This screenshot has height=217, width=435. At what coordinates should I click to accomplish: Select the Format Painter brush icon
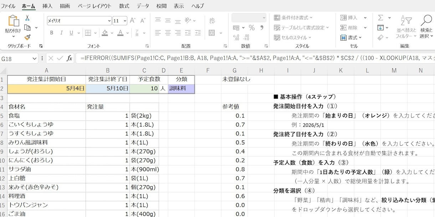(27, 37)
